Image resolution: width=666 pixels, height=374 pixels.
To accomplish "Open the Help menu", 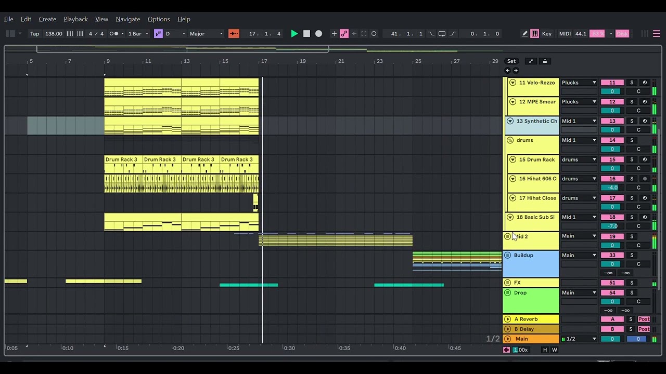I will [184, 19].
